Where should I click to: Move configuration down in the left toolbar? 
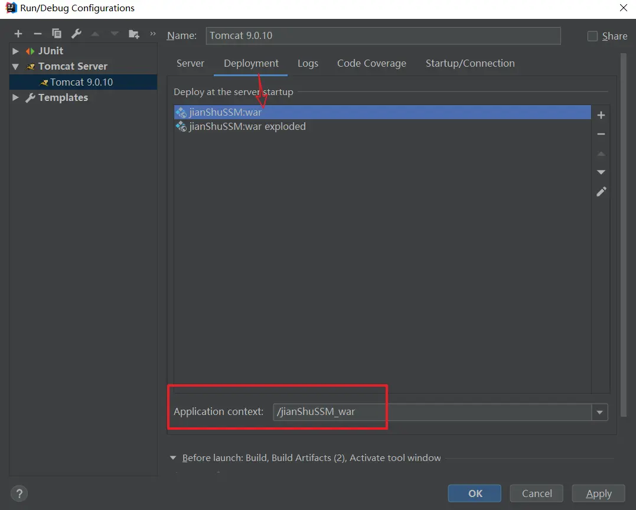[x=115, y=34]
